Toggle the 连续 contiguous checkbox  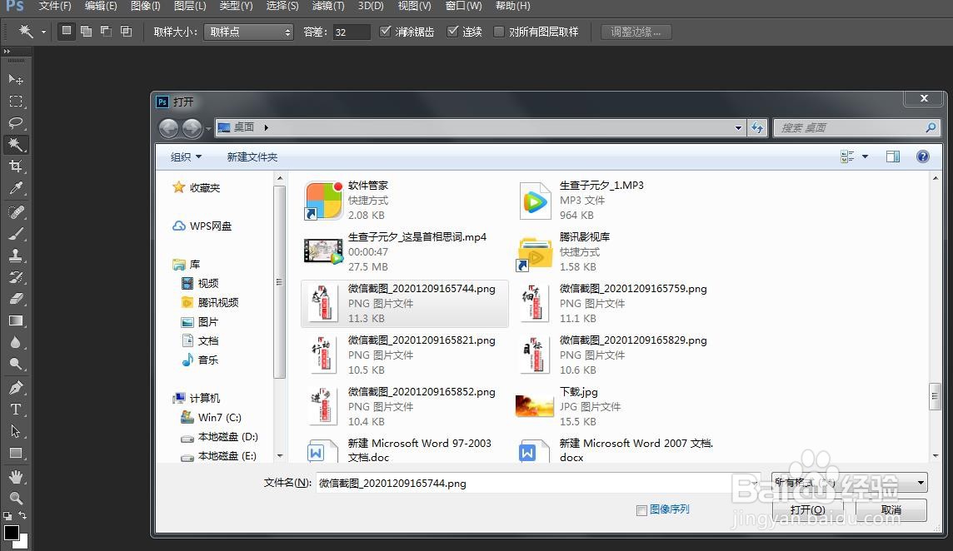(452, 32)
